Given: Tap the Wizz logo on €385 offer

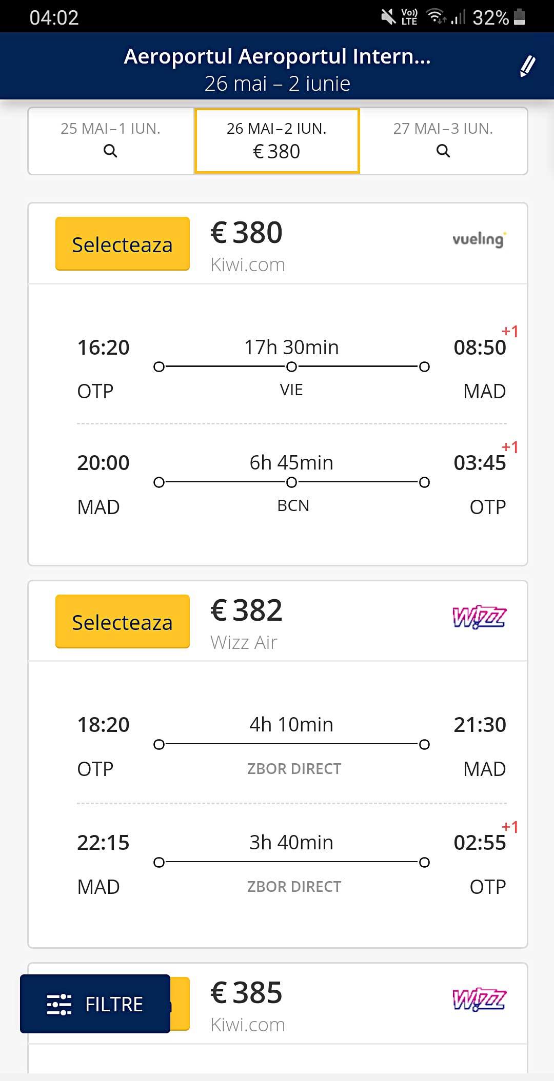Looking at the screenshot, I should point(479,1000).
